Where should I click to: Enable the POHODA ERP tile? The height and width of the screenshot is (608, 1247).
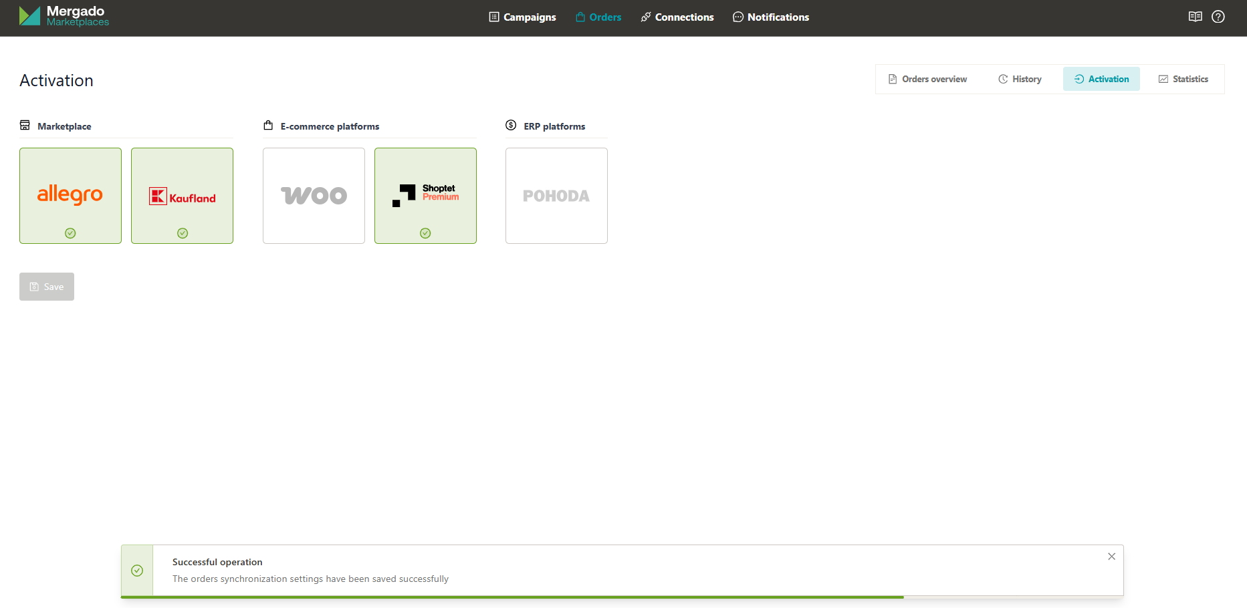pos(556,196)
